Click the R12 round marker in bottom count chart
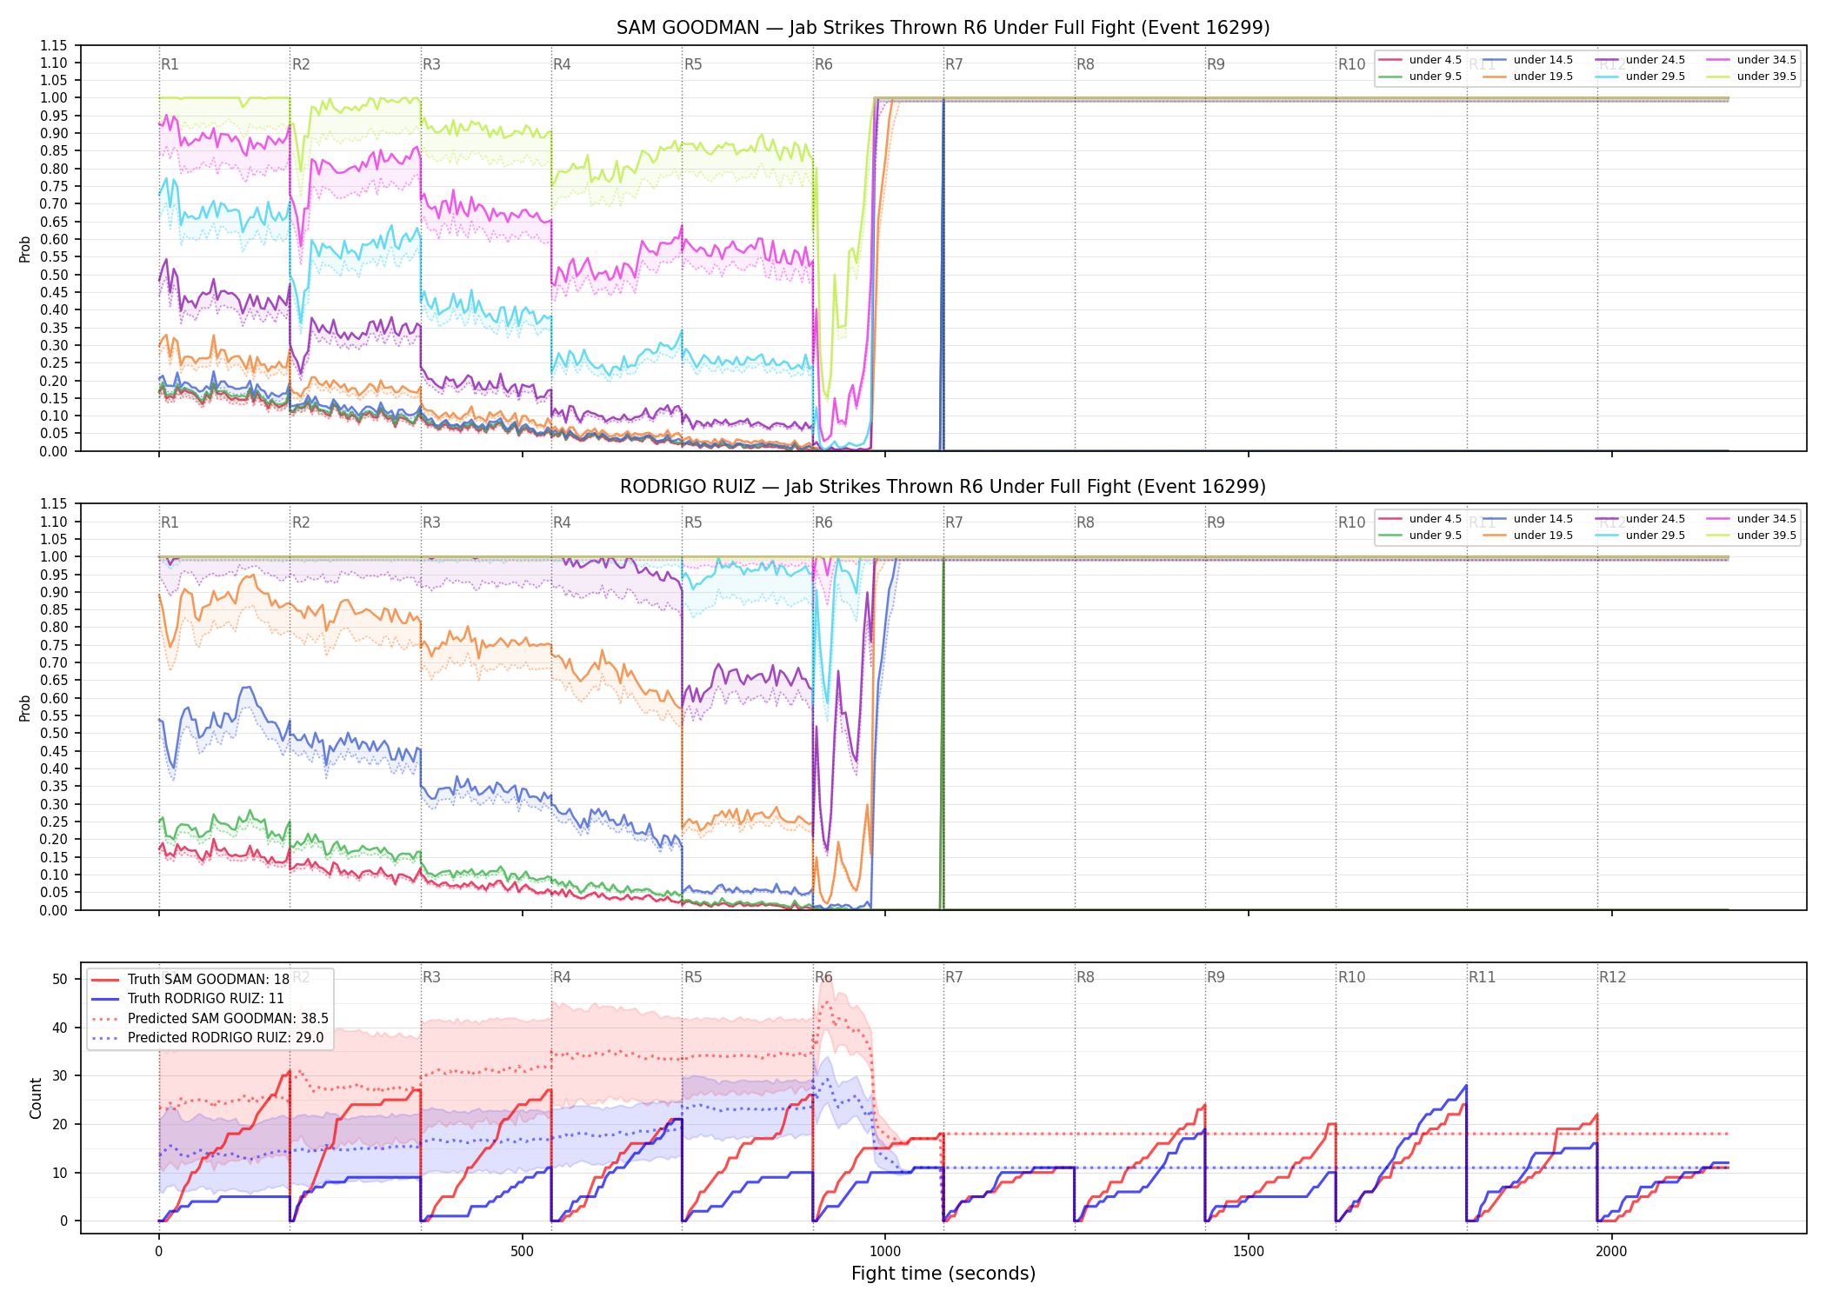The width and height of the screenshot is (1826, 1304). pyautogui.click(x=1612, y=977)
